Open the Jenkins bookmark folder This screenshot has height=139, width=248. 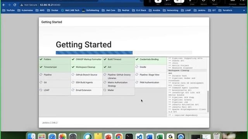[x=200, y=10]
